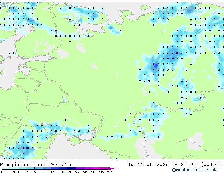224x173 pixels.
Task: Click the '(00+21)' forecast offset text
Action: (211, 165)
